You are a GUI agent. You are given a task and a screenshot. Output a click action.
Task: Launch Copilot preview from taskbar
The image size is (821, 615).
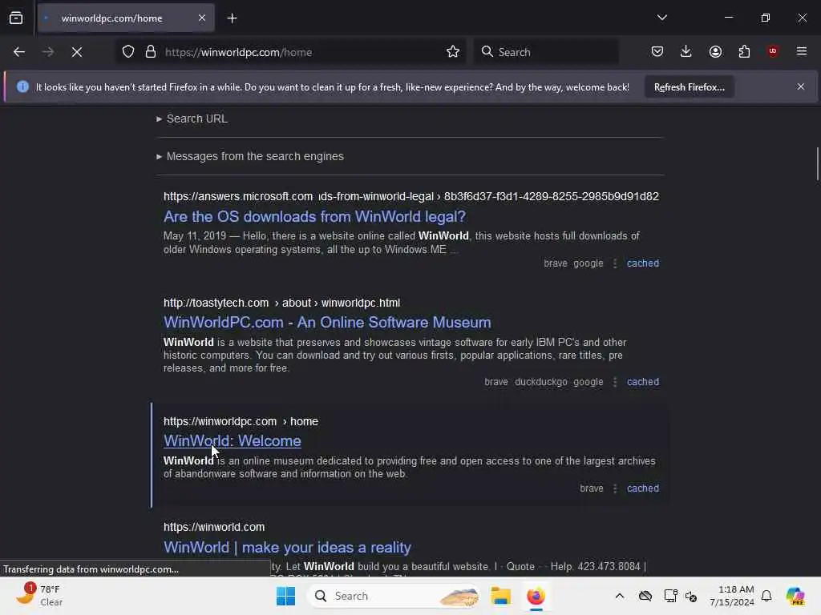(795, 596)
